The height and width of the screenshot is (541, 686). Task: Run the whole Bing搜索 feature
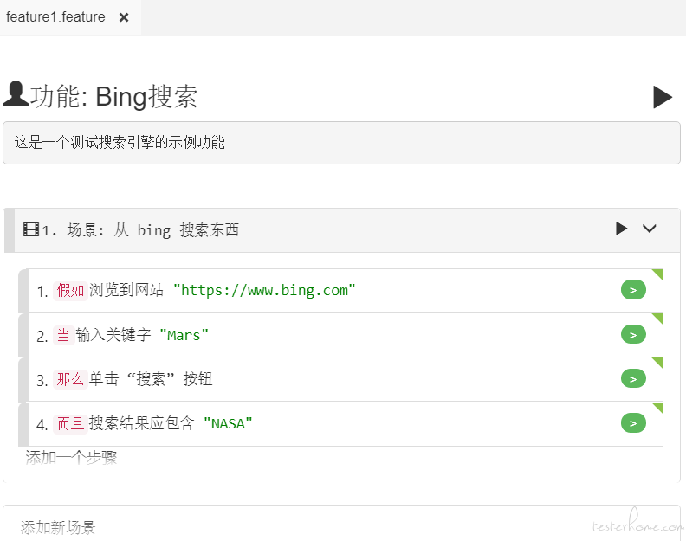pos(663,97)
